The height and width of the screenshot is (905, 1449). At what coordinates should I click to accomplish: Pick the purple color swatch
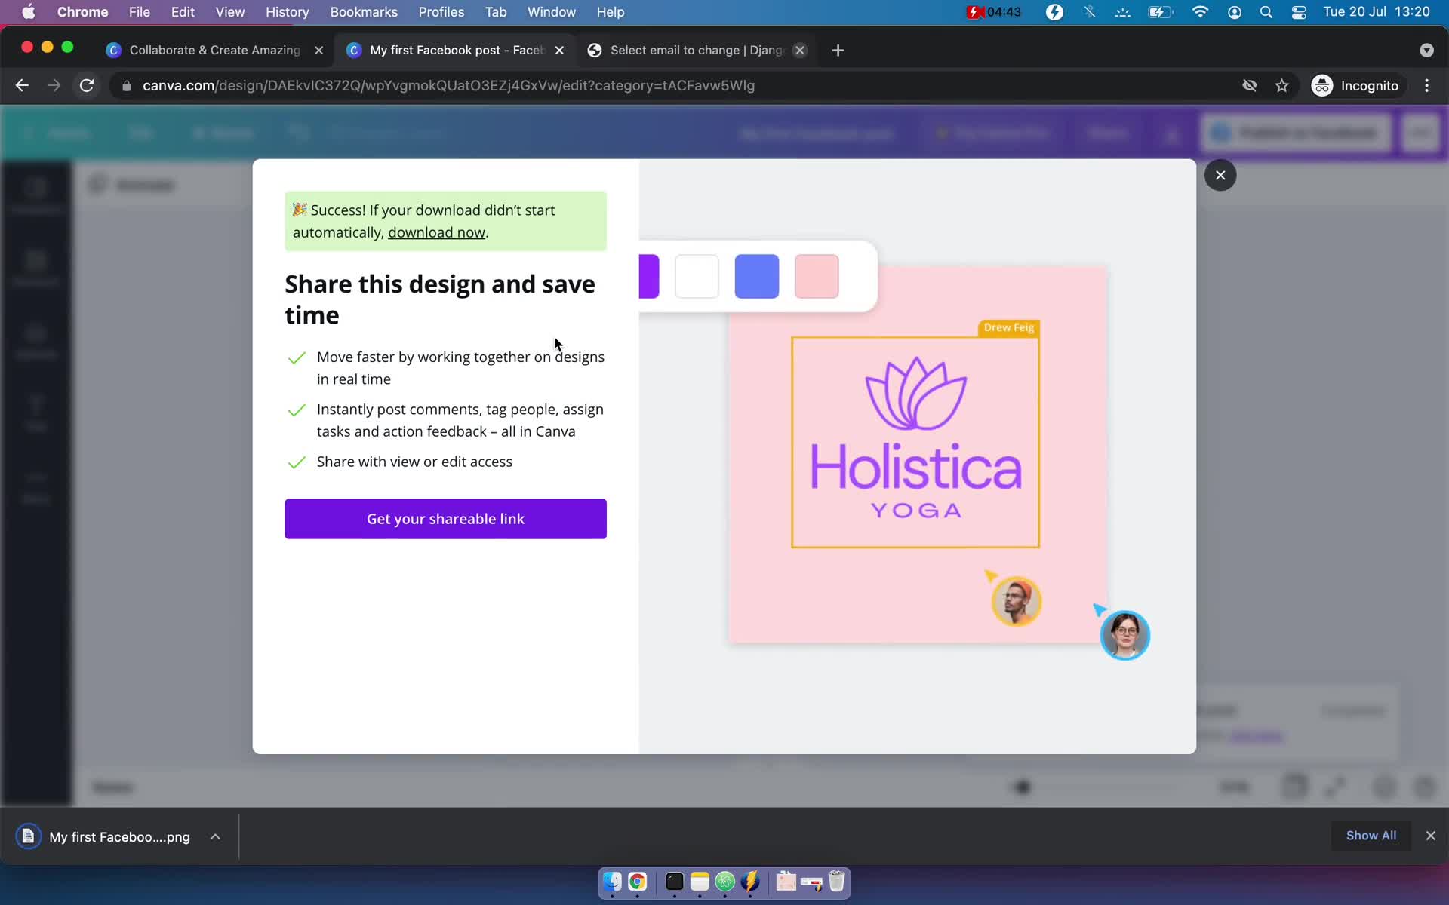(648, 276)
